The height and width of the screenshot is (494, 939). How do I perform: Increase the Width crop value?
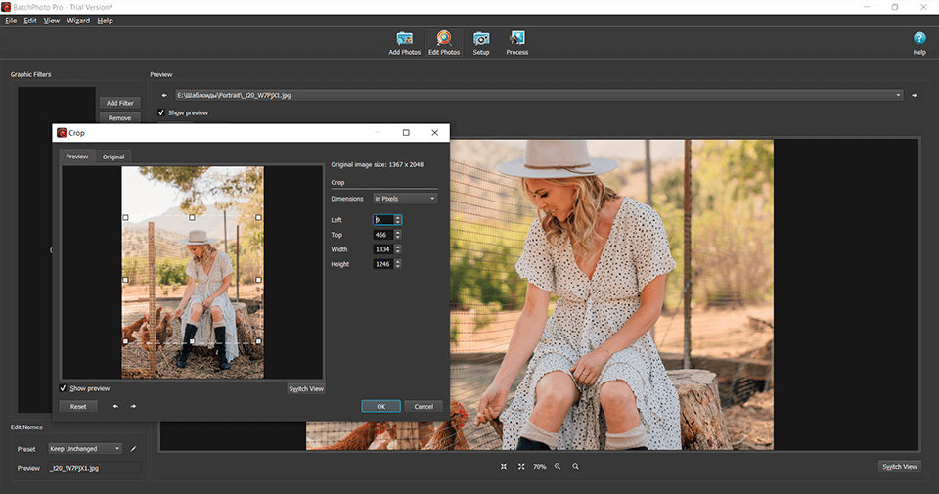(x=398, y=247)
